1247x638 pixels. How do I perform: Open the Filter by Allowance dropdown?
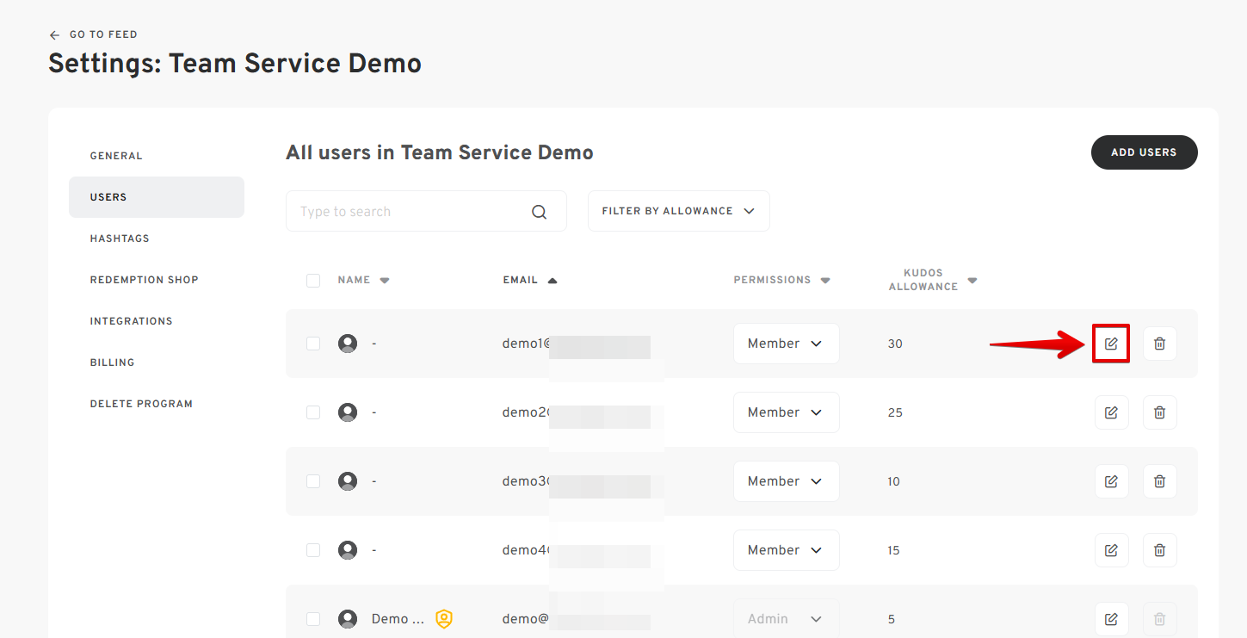click(x=678, y=211)
